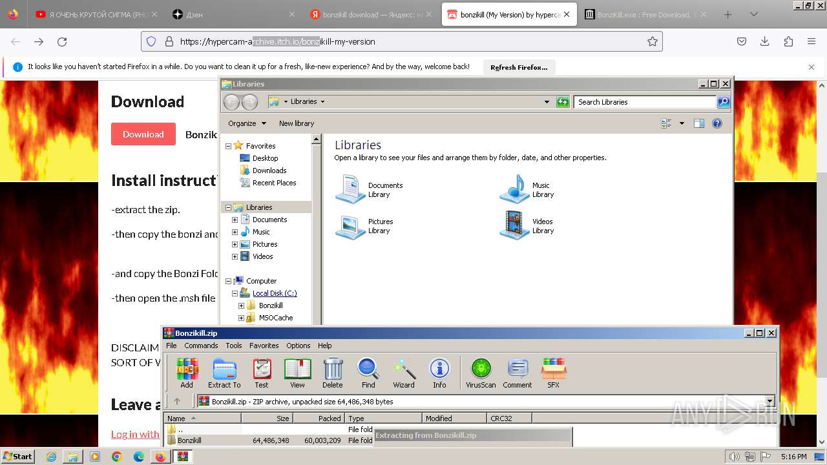Click the Search Libraries input box
The image size is (827, 465).
point(645,102)
